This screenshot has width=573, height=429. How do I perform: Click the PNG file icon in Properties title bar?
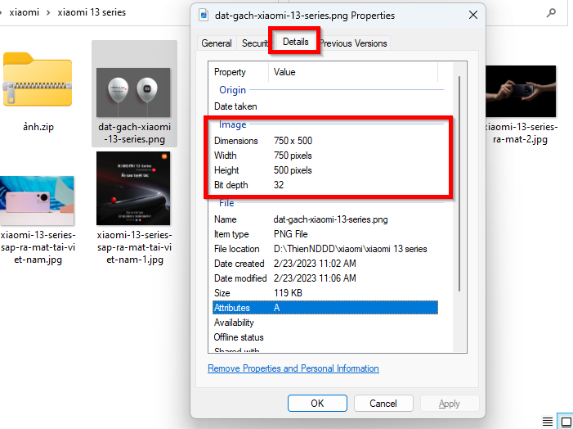(204, 15)
